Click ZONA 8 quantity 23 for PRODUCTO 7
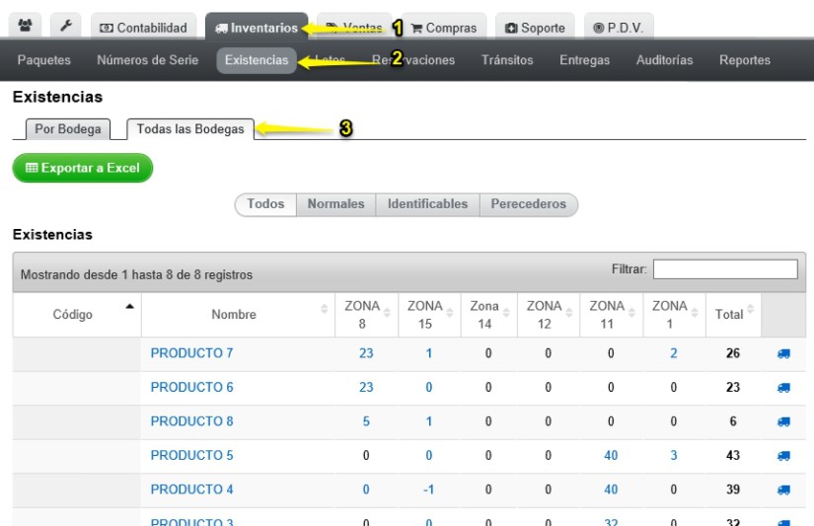 (x=366, y=353)
